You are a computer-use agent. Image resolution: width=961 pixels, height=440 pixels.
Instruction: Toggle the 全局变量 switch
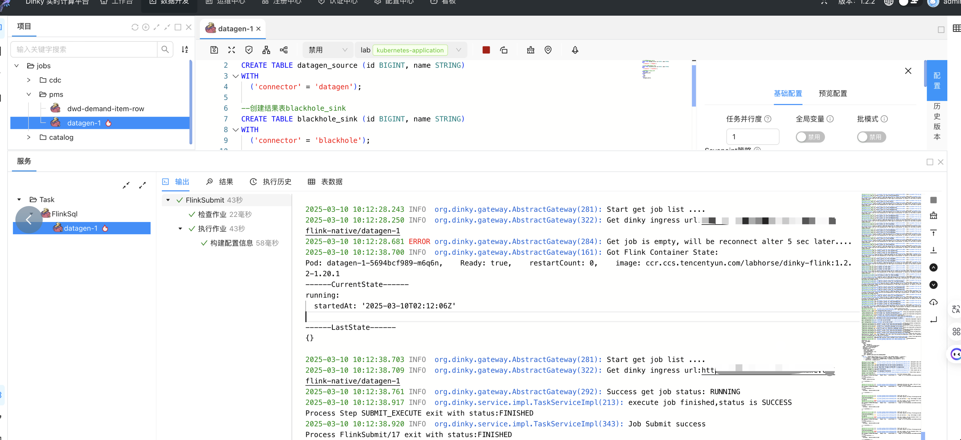coord(810,137)
